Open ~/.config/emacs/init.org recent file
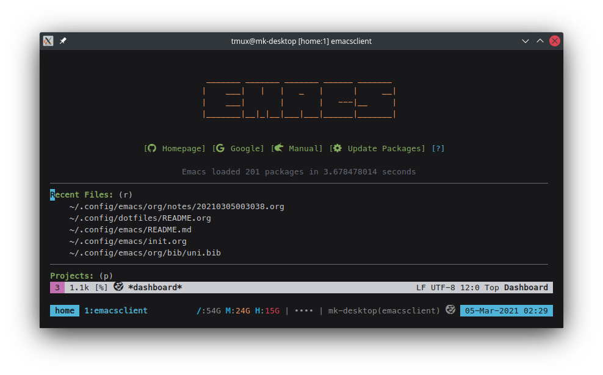Image resolution: width=603 pixels, height=375 pixels. click(128, 241)
